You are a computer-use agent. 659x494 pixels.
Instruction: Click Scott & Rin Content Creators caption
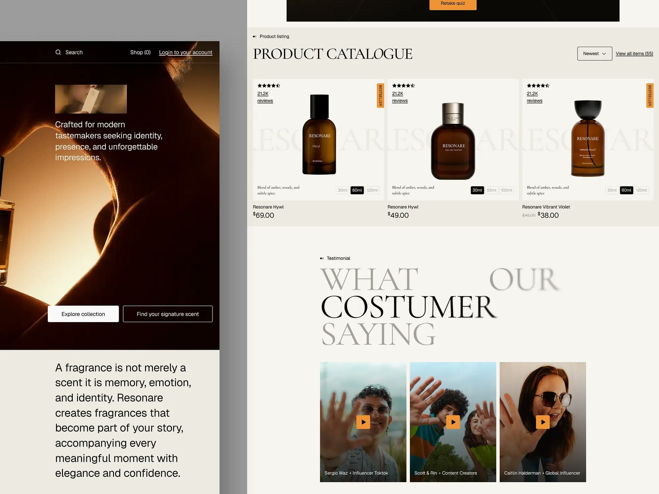pos(445,473)
